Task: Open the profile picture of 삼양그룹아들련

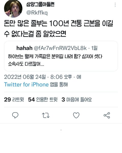Action: click(13, 8)
